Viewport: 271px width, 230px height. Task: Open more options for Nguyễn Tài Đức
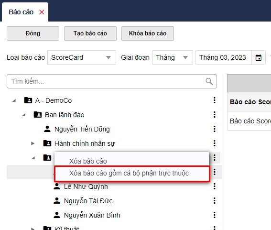click(x=215, y=201)
